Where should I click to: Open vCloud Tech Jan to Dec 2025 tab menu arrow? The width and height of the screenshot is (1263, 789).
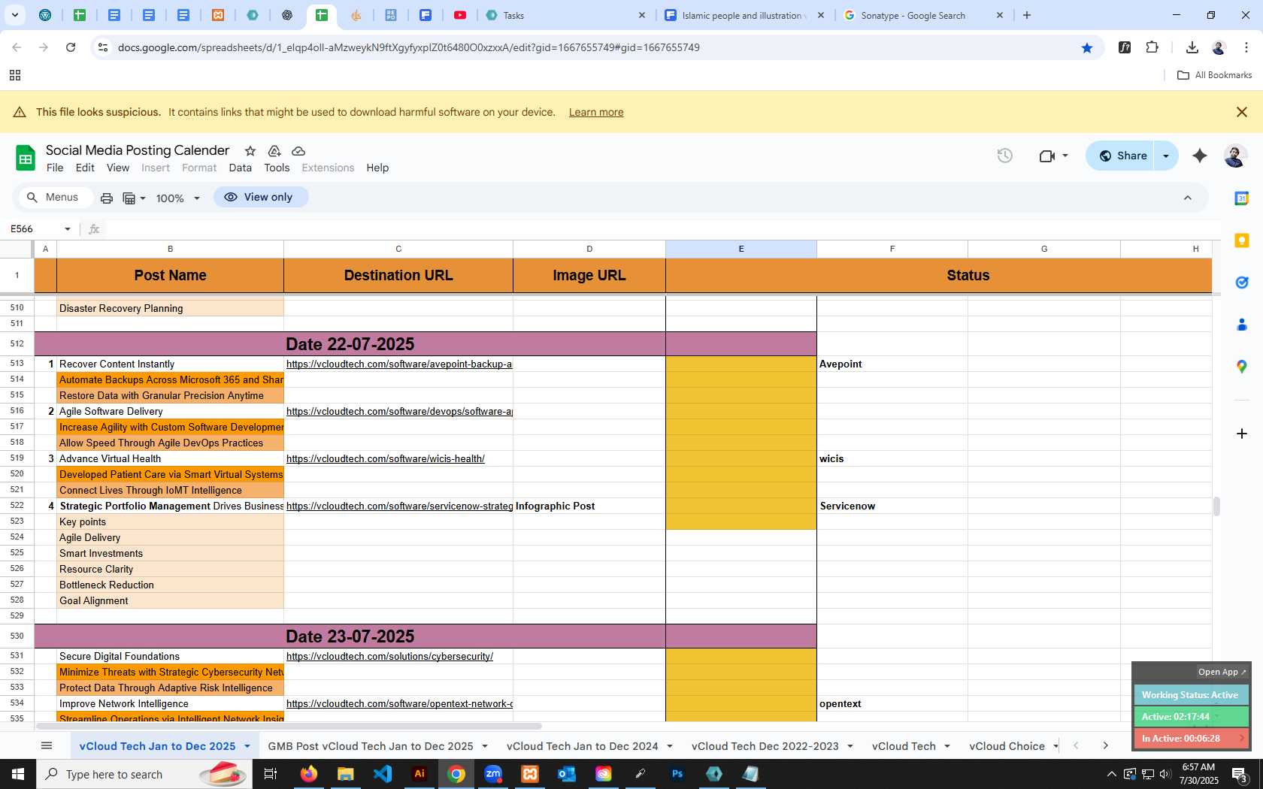[247, 746]
